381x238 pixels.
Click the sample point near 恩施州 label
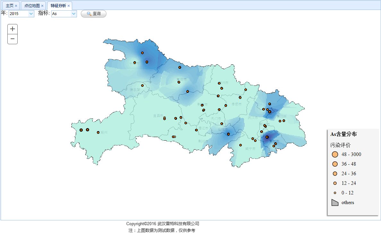pos(98,132)
